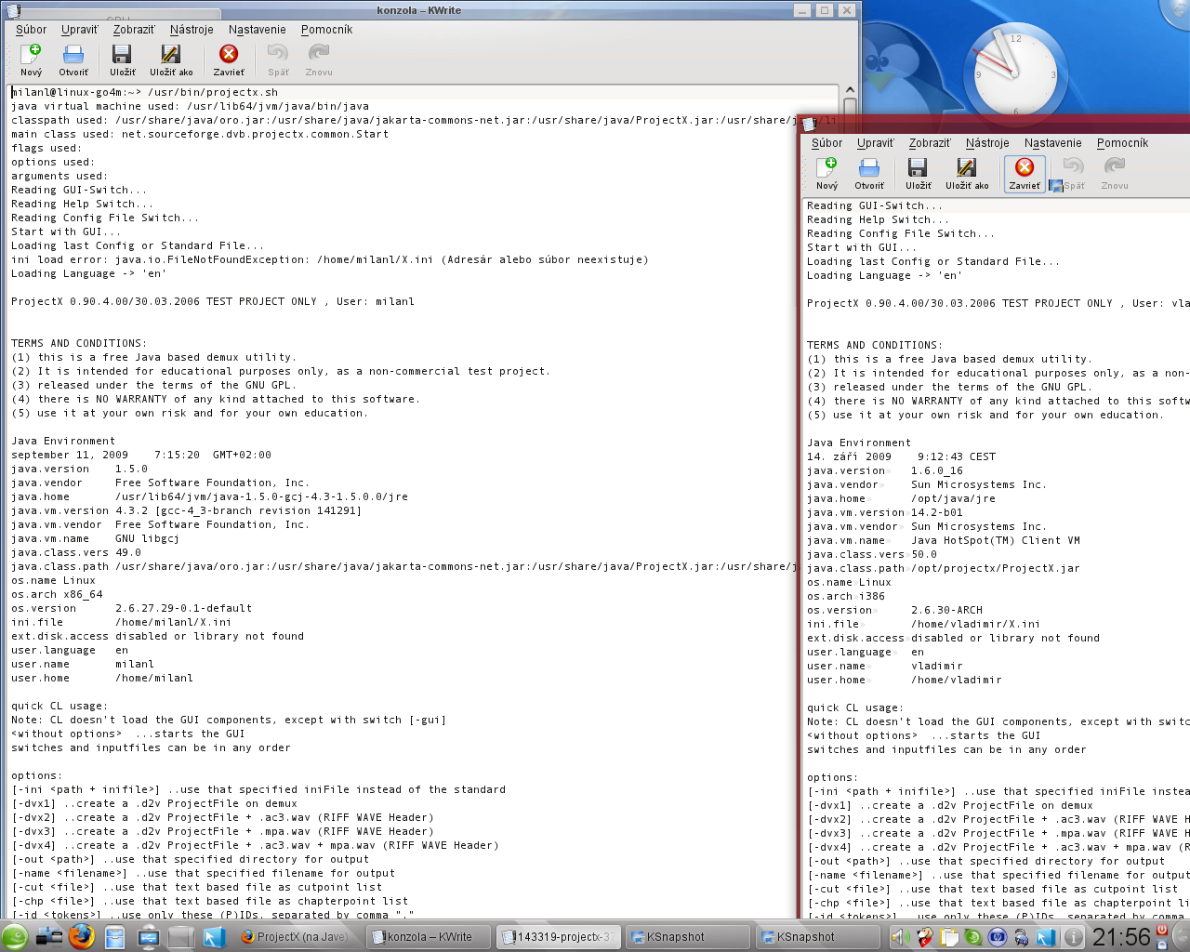Open Nástroje menu in konzola window
The height and width of the screenshot is (952, 1190).
[192, 30]
